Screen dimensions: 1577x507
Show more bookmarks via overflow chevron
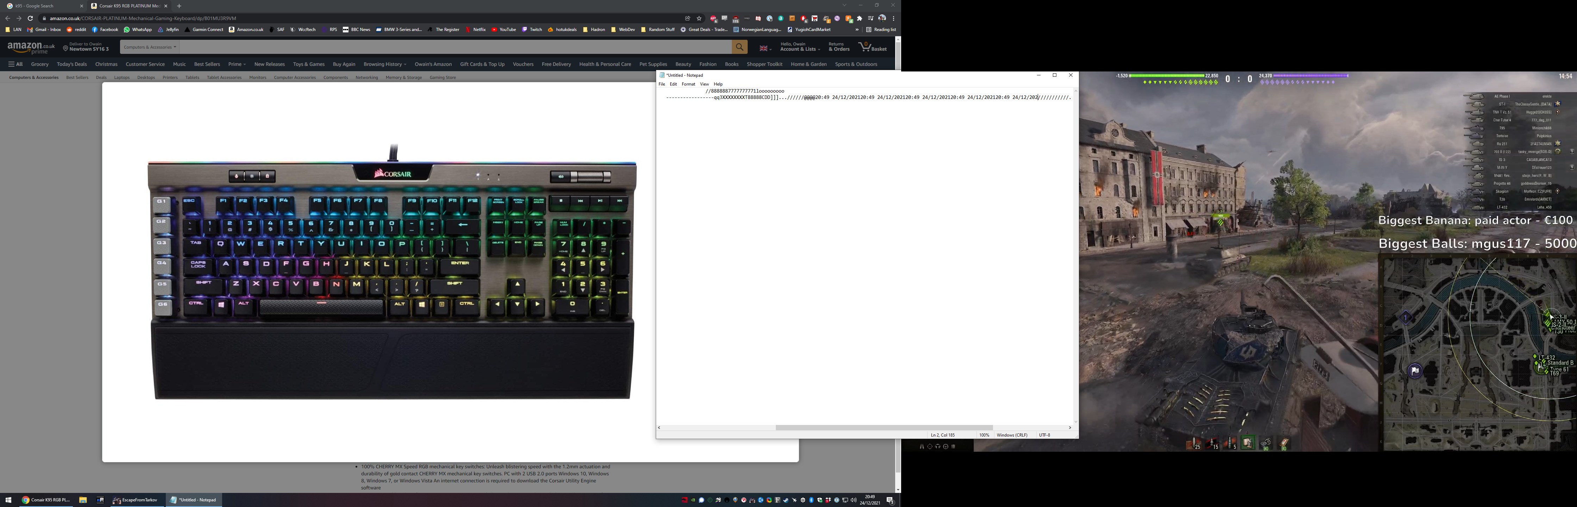pos(857,29)
